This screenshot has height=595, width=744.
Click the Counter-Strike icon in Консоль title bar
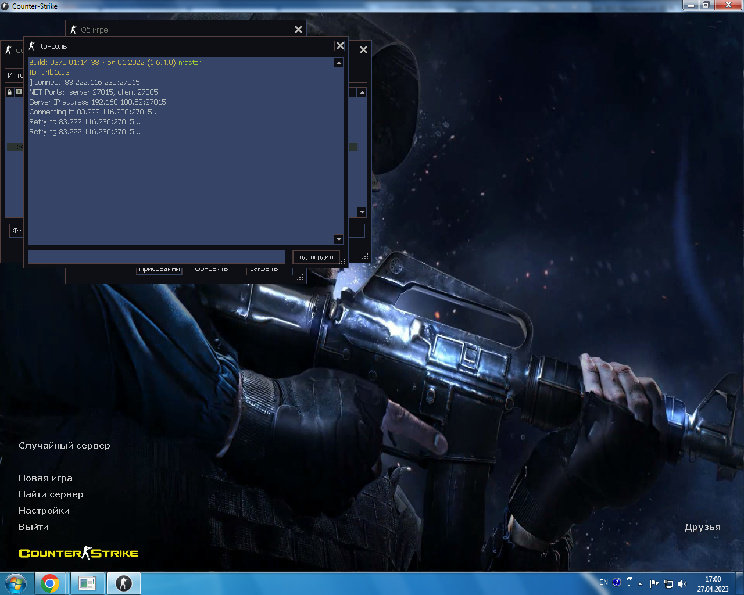pyautogui.click(x=32, y=46)
